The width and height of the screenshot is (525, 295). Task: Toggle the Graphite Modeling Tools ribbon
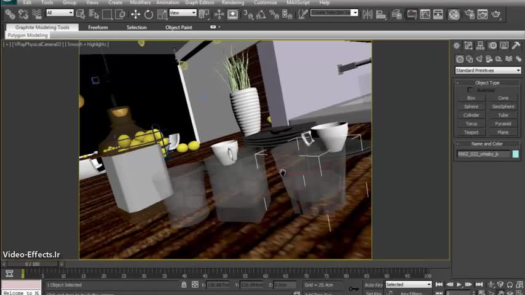point(411,14)
